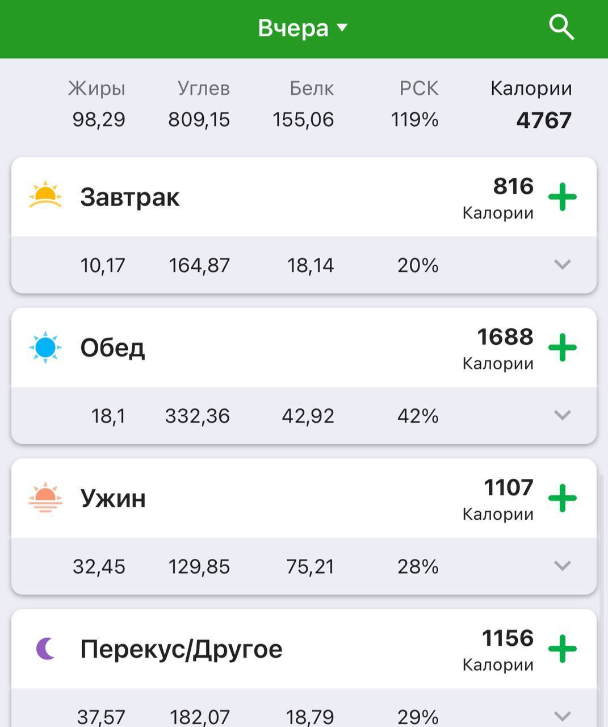Tap the Обед 1688 calories value
Viewport: 608px width, 727px height.
[505, 337]
